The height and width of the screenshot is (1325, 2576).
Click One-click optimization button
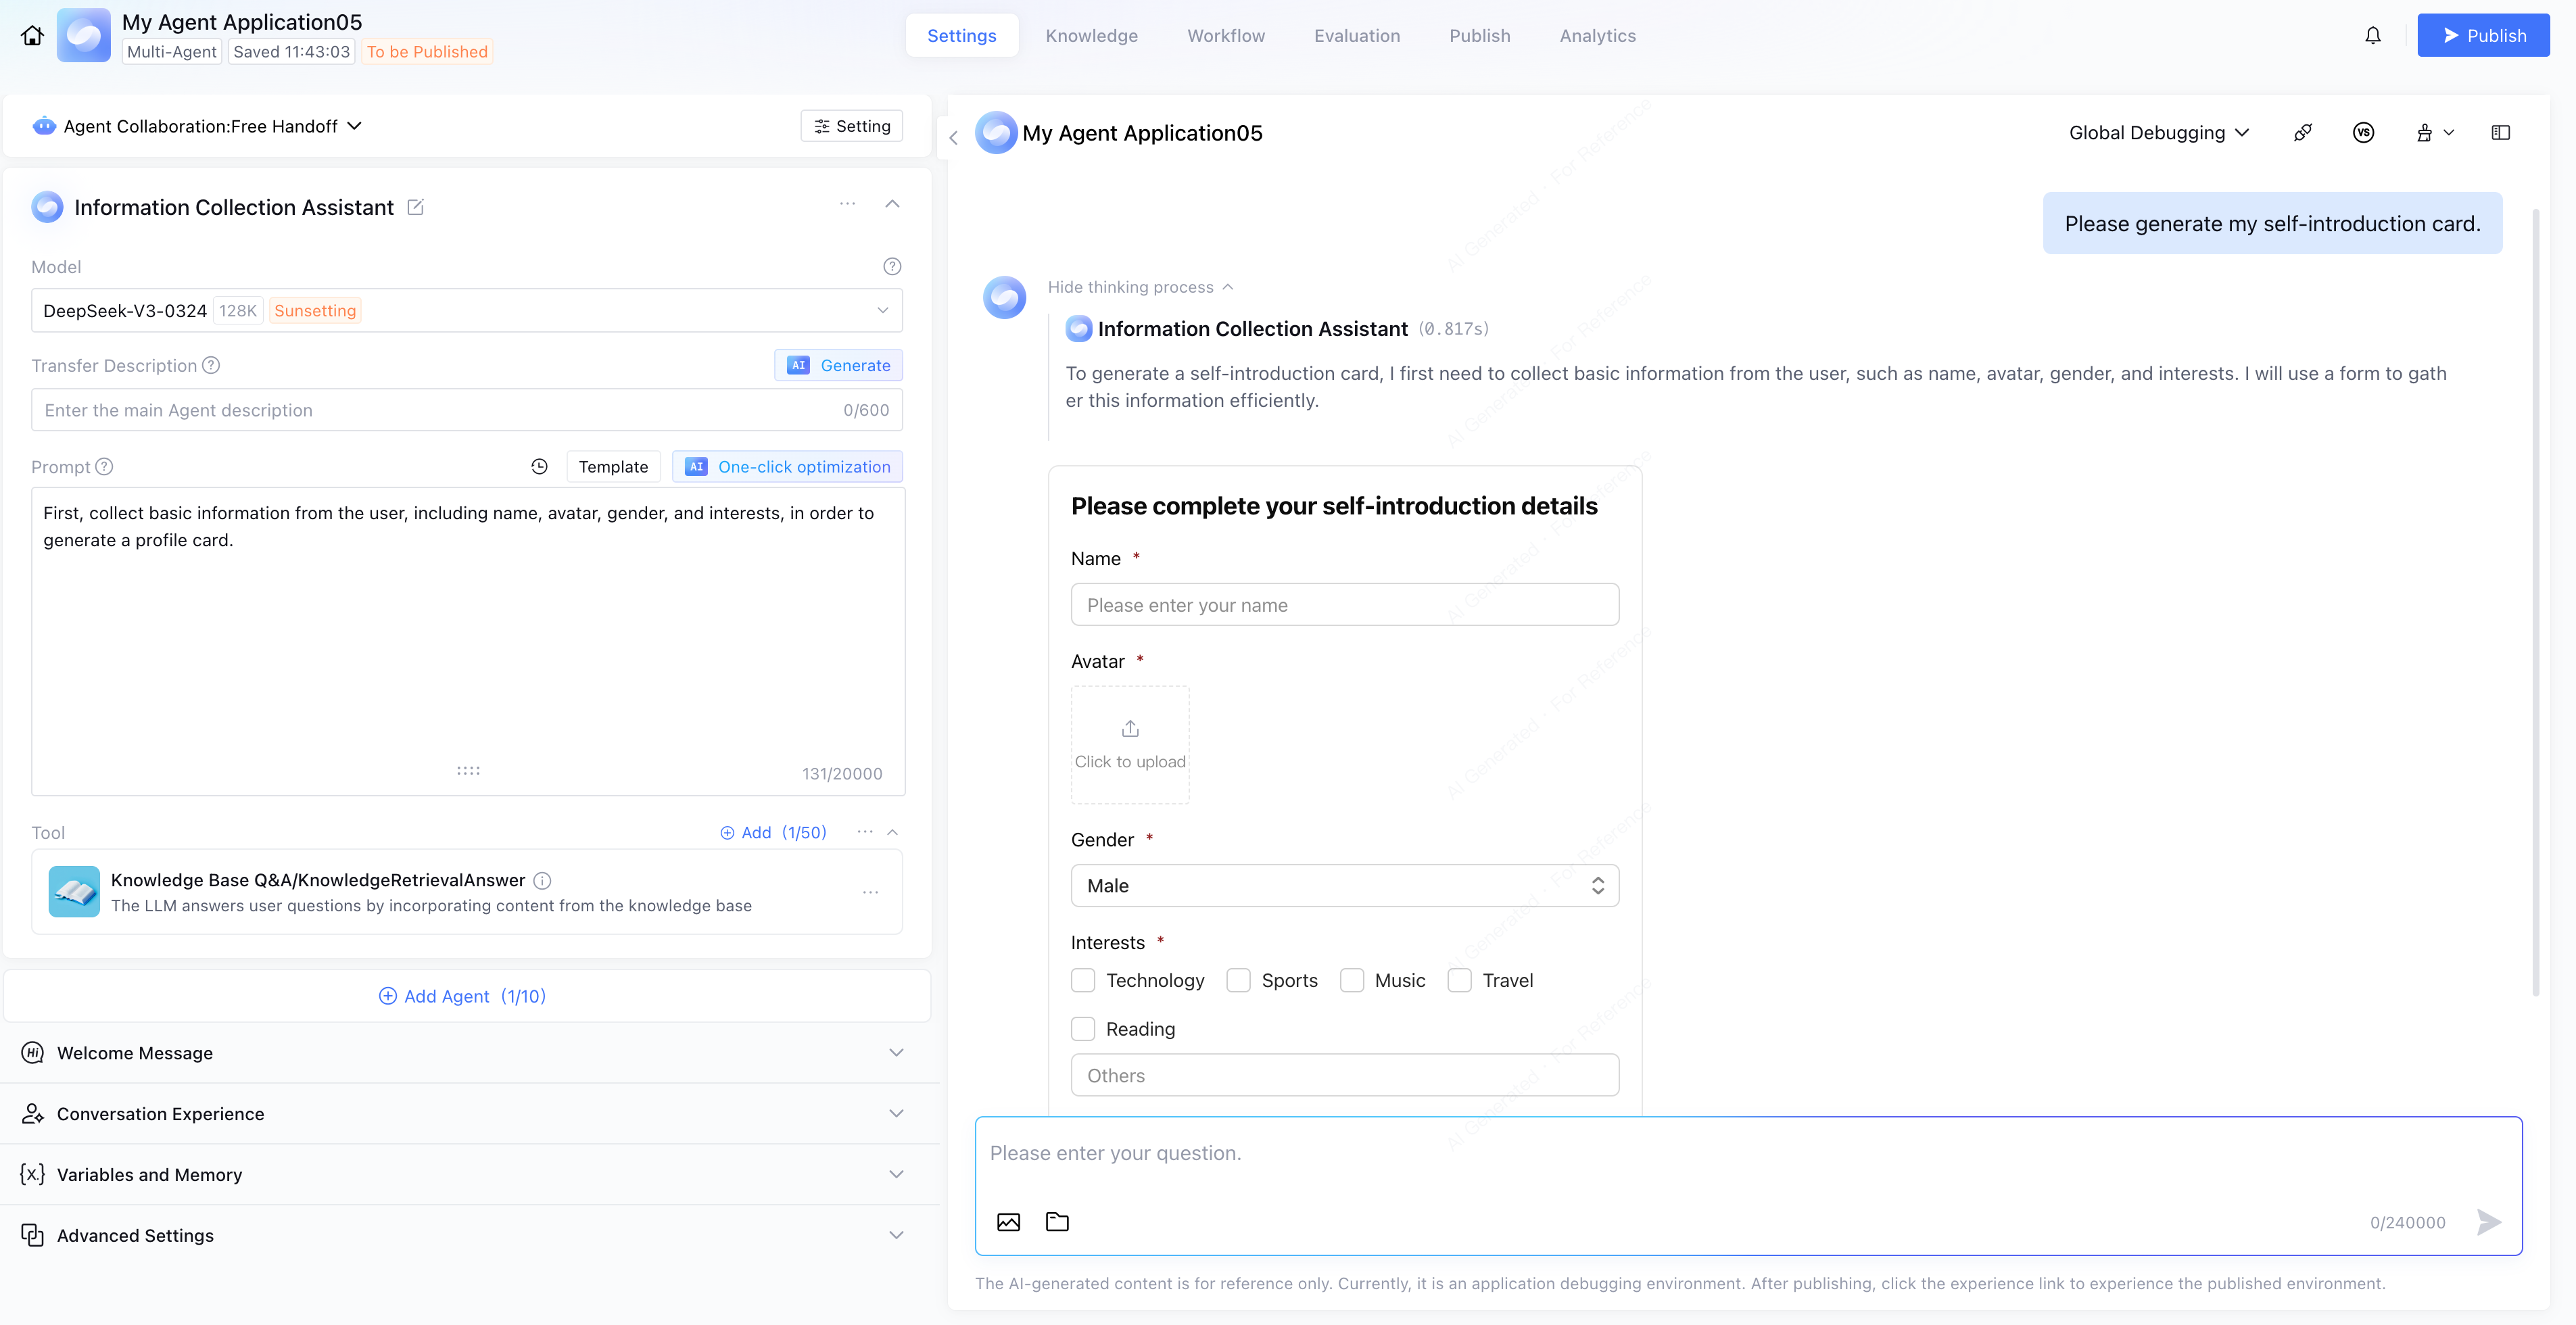[x=788, y=467]
